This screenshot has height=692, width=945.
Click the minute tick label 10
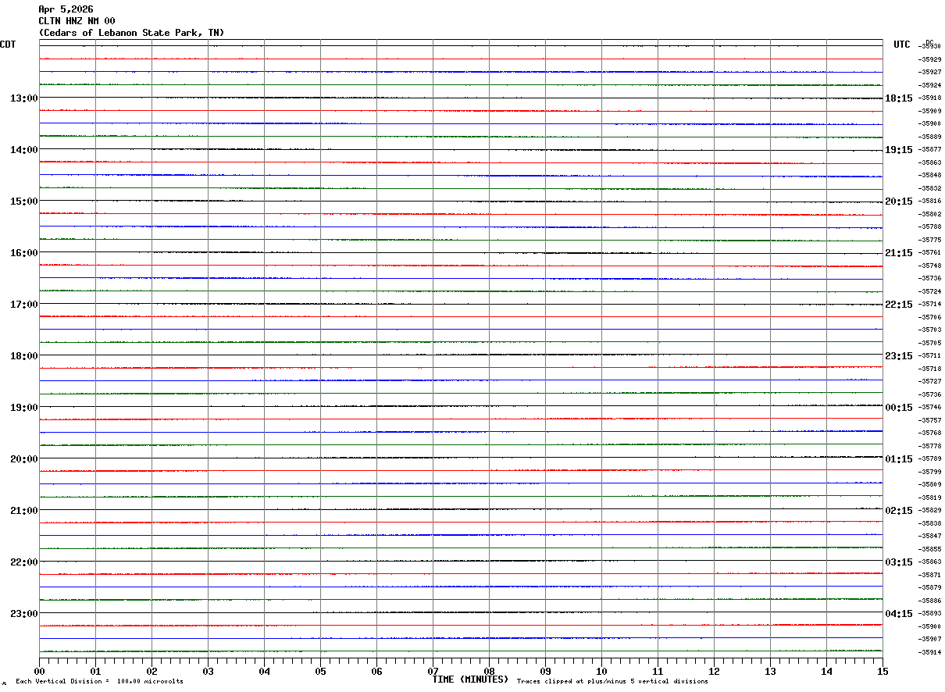[602, 671]
